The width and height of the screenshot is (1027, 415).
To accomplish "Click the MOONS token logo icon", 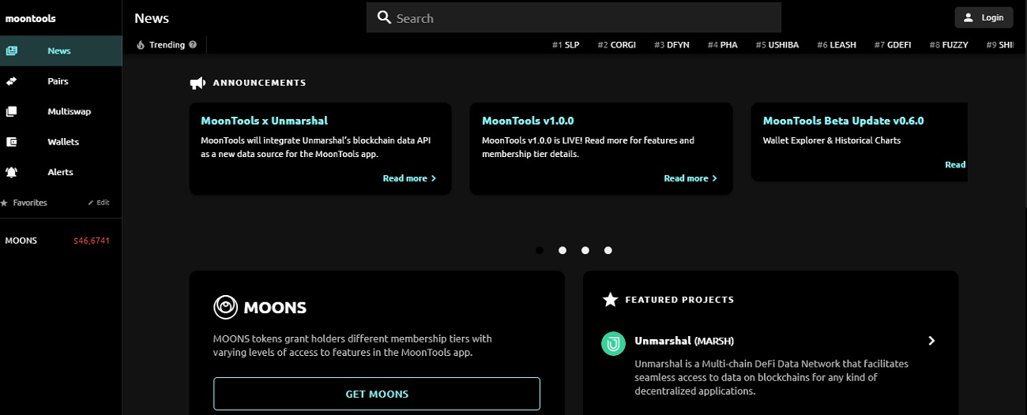I will point(225,307).
